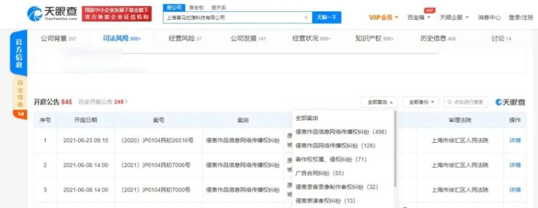
Task: Open the 天眼企服 dropdown menu
Action: (x=454, y=17)
